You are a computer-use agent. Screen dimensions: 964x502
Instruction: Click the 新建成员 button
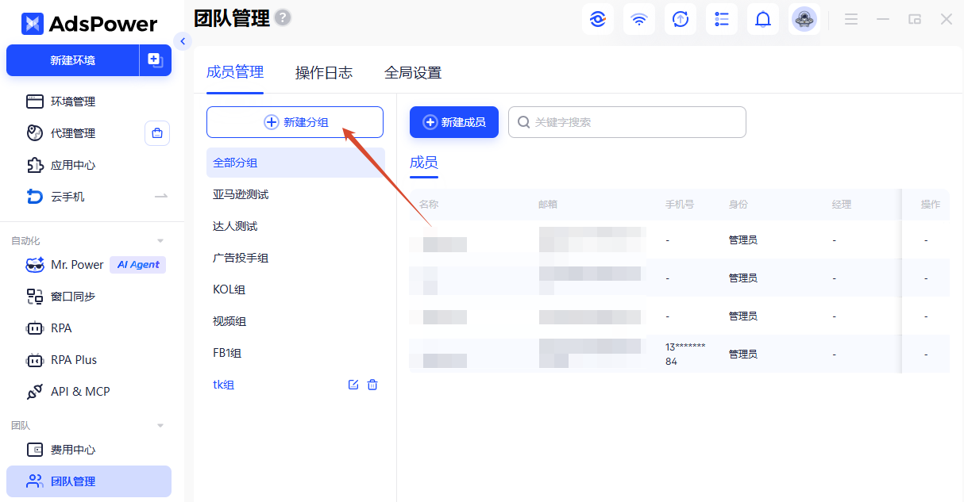click(x=454, y=122)
